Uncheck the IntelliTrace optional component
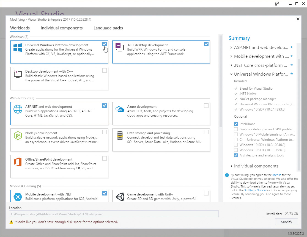This screenshot has width=307, height=237. pos(236,124)
